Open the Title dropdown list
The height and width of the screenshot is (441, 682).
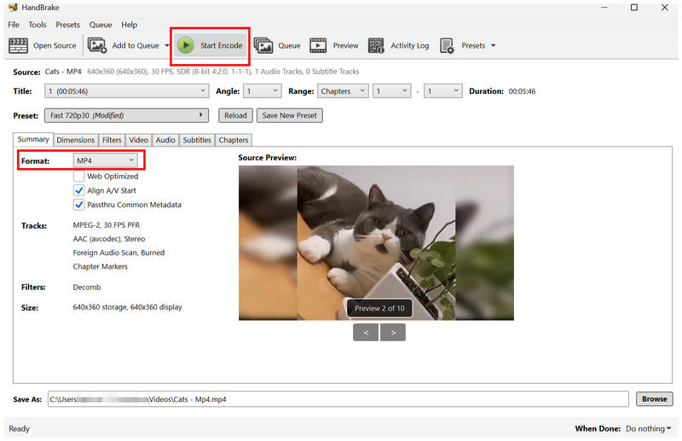point(126,91)
